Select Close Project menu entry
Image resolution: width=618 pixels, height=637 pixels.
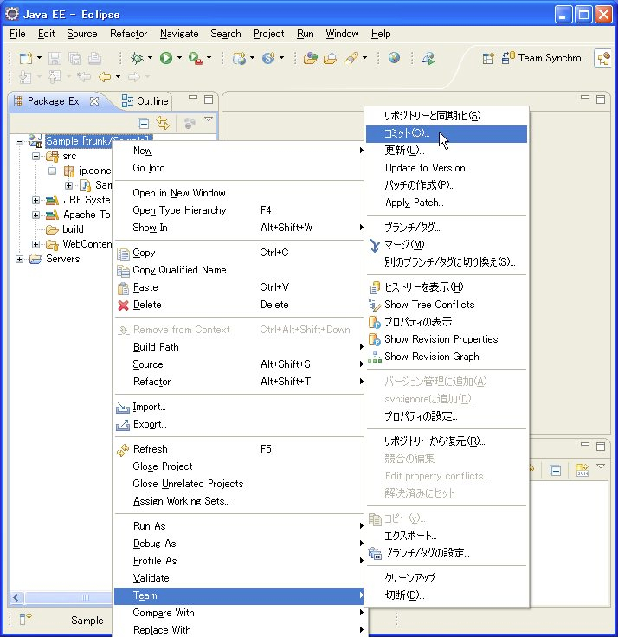coord(239,466)
